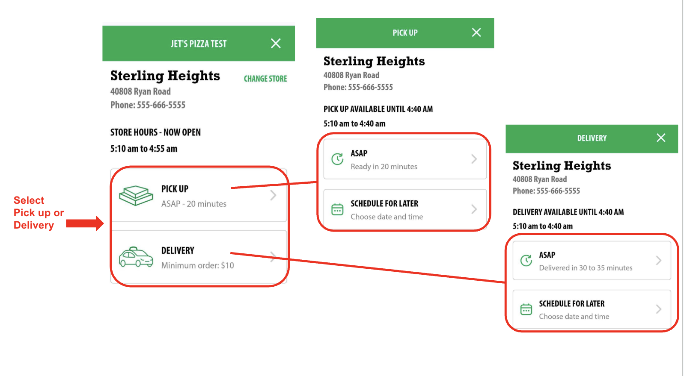Screen dimensions: 684x376
Task: Choose Schedule For Later in Pick Up panel
Action: click(x=405, y=209)
